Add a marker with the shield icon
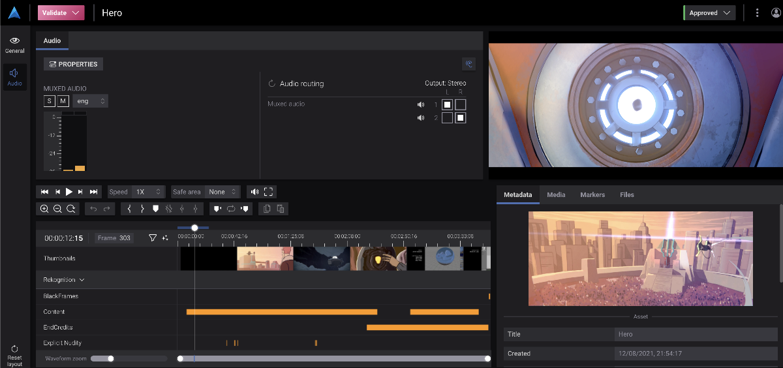783x368 pixels. pyautogui.click(x=155, y=209)
